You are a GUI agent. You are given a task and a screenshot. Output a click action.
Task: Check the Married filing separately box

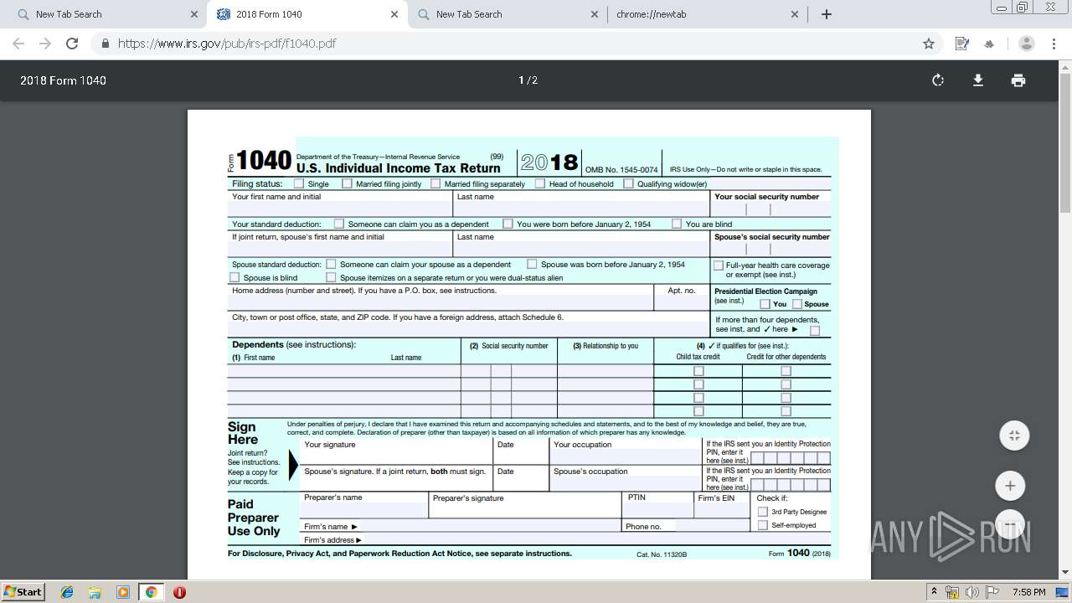coord(435,183)
